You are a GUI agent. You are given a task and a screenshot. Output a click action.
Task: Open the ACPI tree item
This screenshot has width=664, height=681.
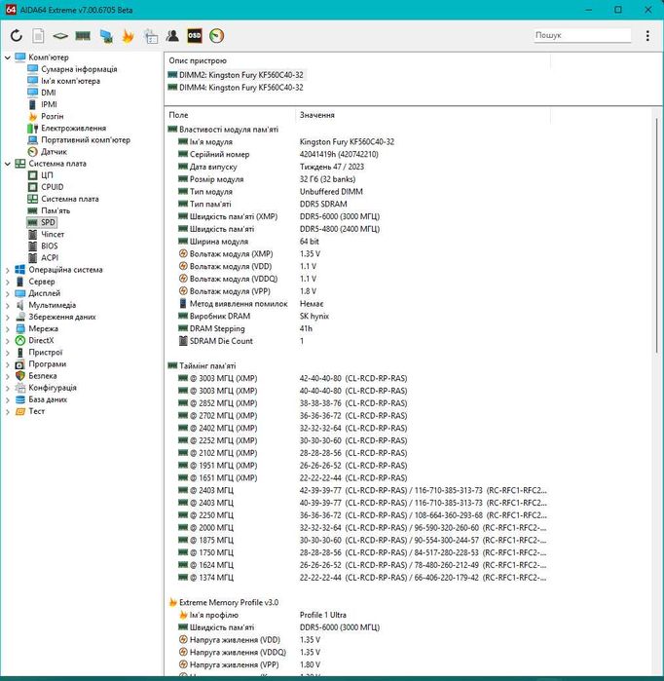[50, 257]
